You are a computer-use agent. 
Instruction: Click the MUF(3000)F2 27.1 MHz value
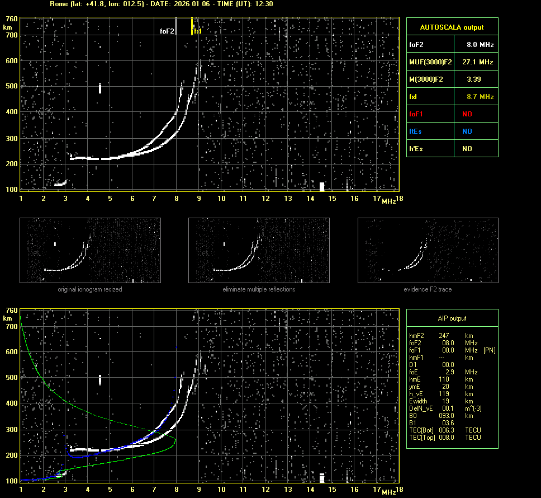pos(480,62)
